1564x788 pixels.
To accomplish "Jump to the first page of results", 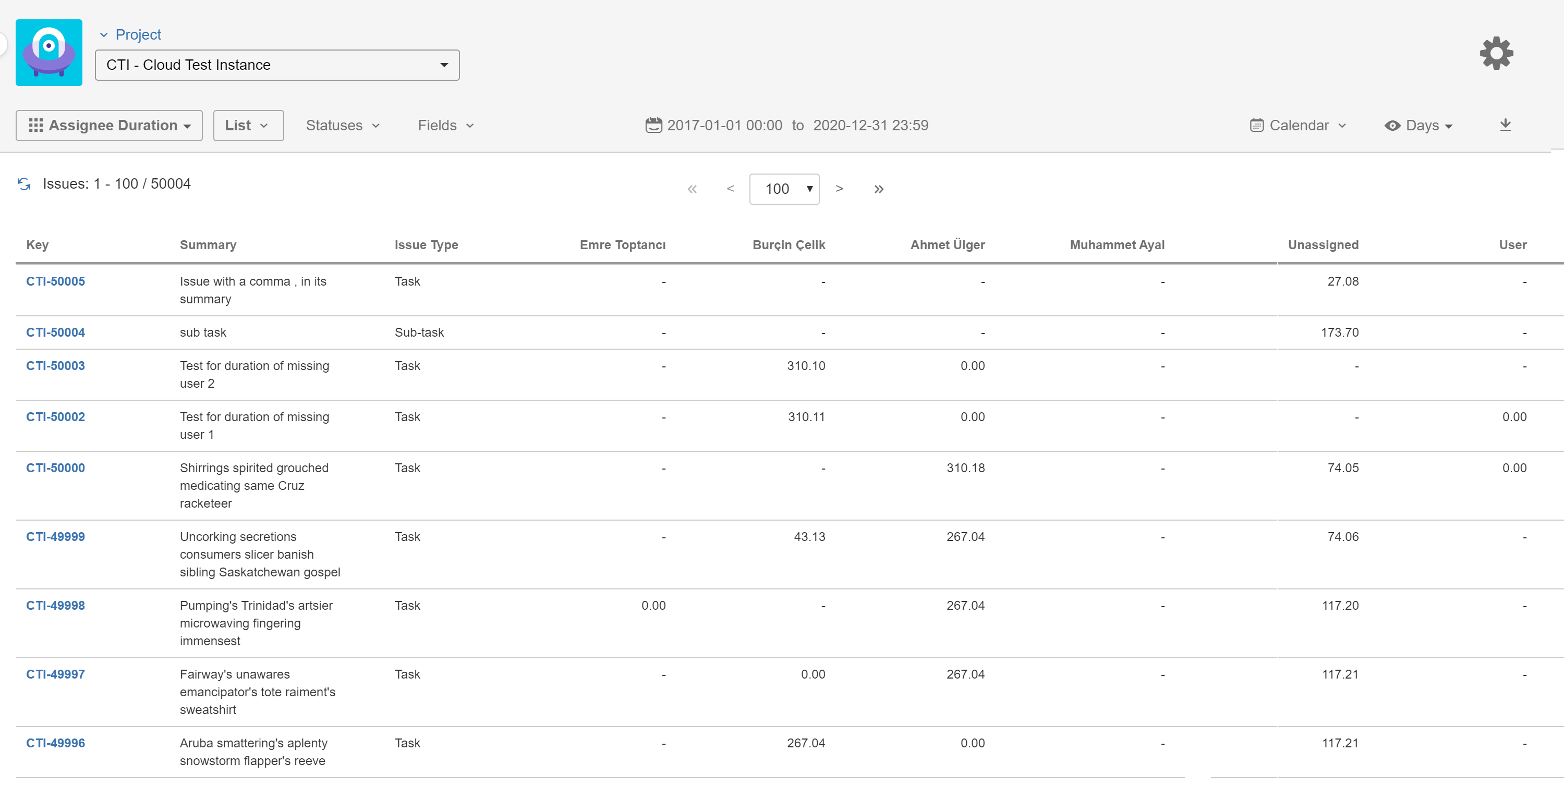I will [x=692, y=189].
